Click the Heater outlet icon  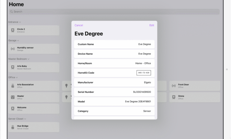[13, 97]
